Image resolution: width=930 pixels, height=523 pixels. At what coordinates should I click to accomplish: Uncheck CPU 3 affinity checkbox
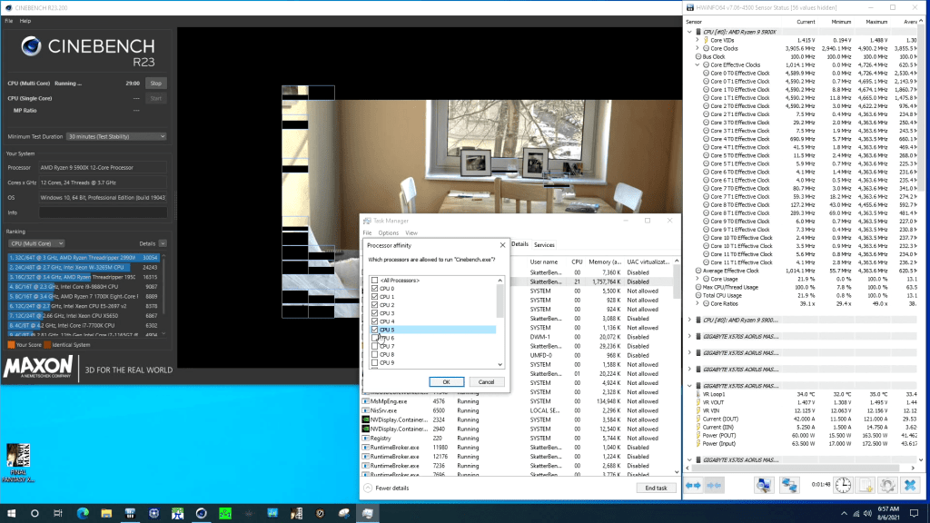coord(374,313)
